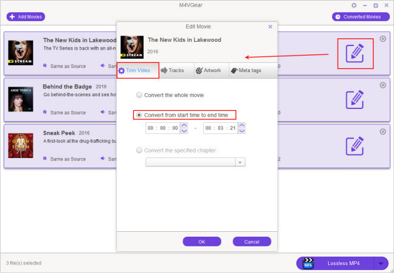Image resolution: width=394 pixels, height=273 pixels.
Task: Close the Edit Movie dialog
Action: (x=270, y=27)
